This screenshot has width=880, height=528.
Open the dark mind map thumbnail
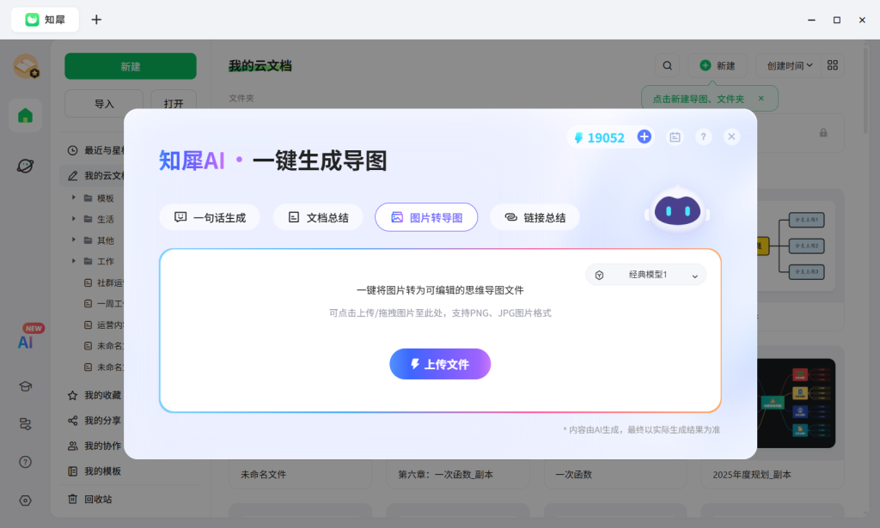pos(797,403)
